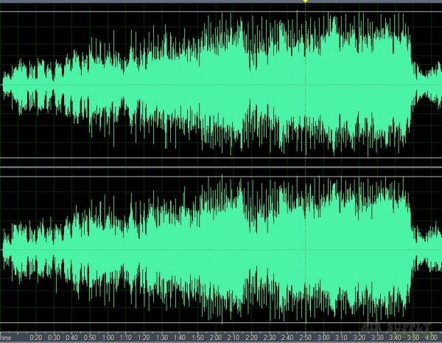
Task: Click the 0:50 mark on the time ruler
Action: coord(90,337)
